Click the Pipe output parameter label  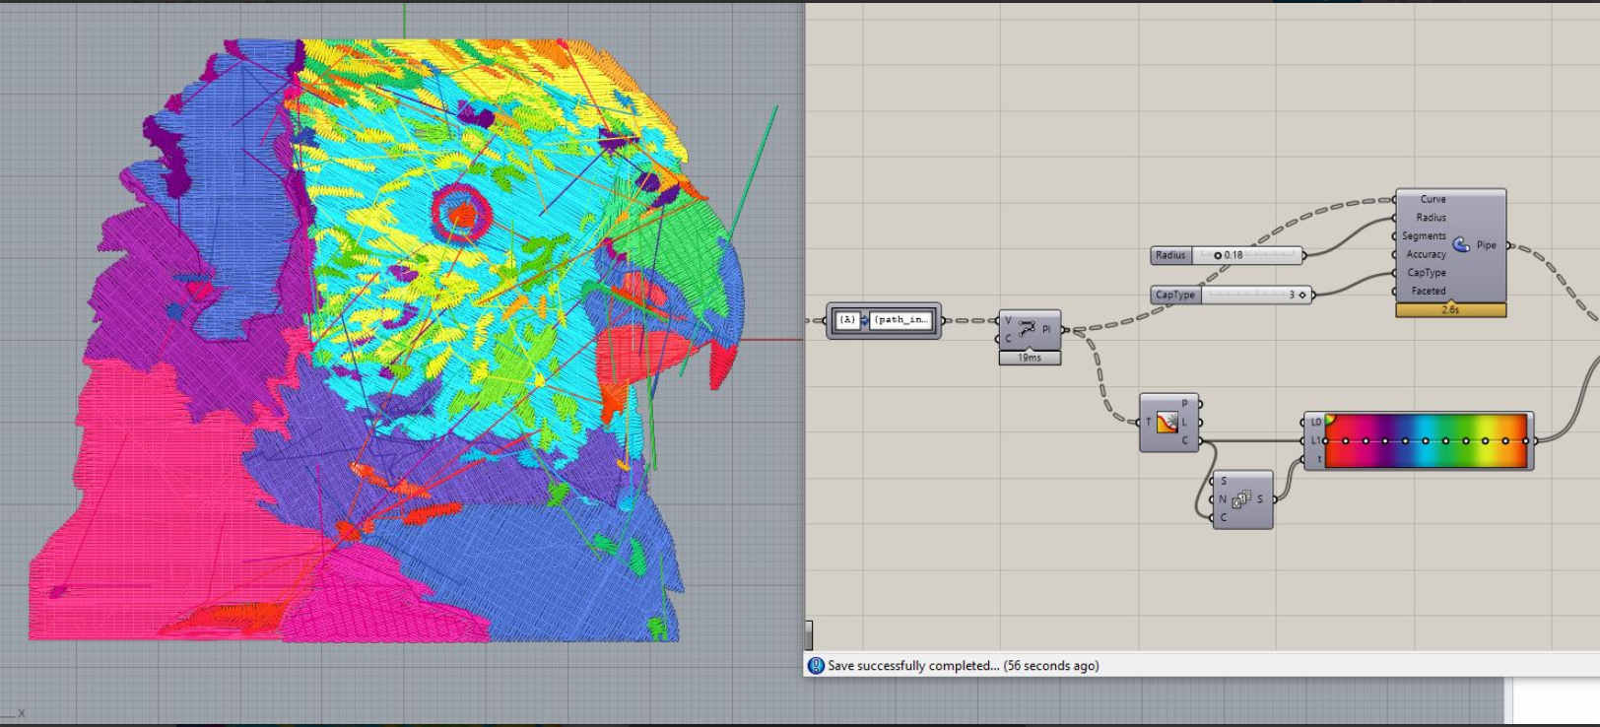[1486, 245]
